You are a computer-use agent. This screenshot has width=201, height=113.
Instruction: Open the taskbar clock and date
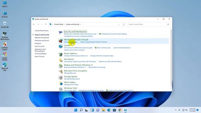(x=193, y=110)
